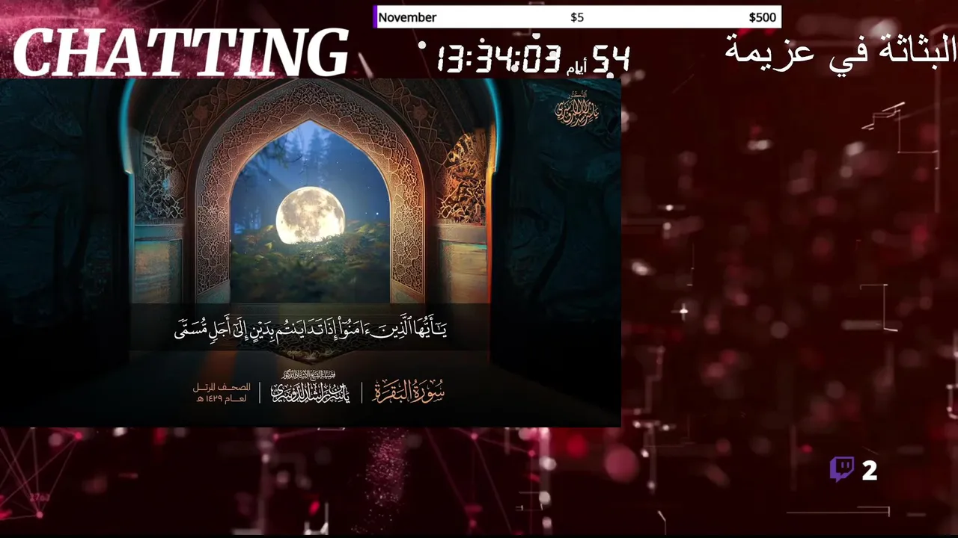The height and width of the screenshot is (538, 958).
Task: Click the سورة البقرة surah name calligraphy
Action: click(408, 391)
